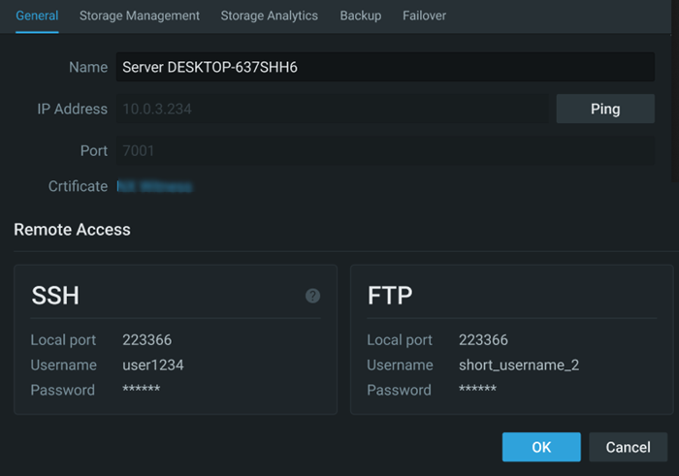Click the Port field showing 7001
Viewport: 679px width, 476px height.
[x=385, y=150]
